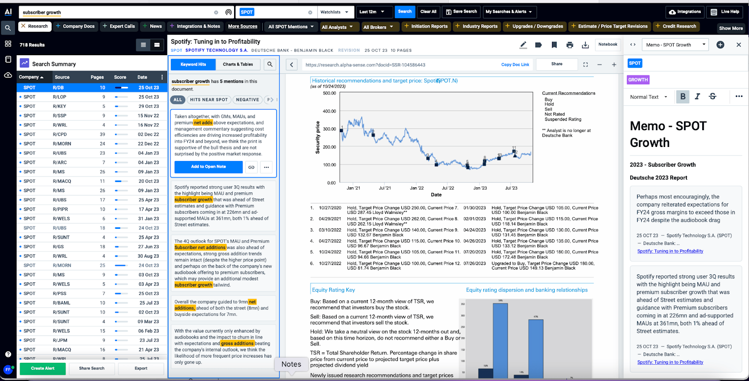Screen dimensions: 749x381
Task: Click the Copy Doc Link link
Action: tap(515, 65)
